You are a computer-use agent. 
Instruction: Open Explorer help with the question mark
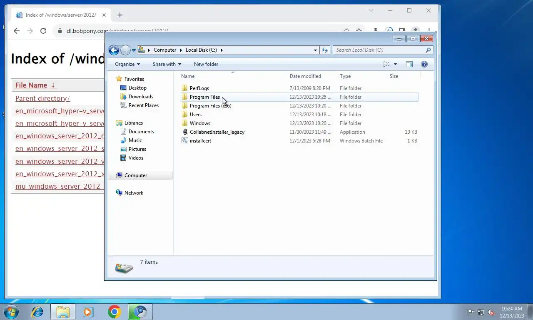[x=424, y=64]
